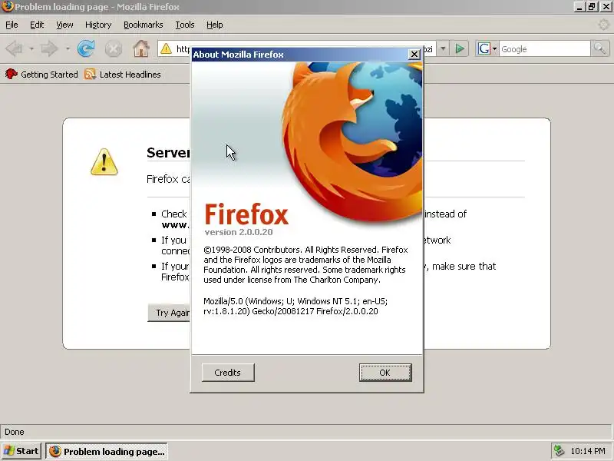The width and height of the screenshot is (614, 461).
Task: Click the warning site icon in address bar
Action: pyautogui.click(x=166, y=48)
